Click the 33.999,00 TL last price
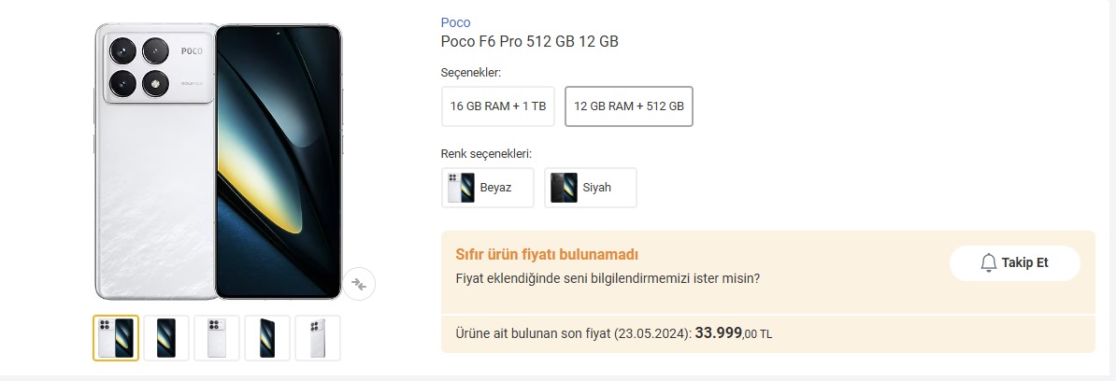The image size is (1116, 381). coord(733,332)
